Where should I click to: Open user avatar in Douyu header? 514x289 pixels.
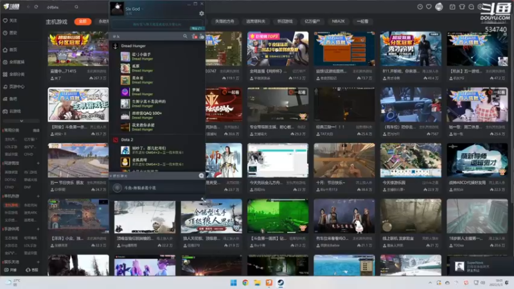tap(439, 7)
